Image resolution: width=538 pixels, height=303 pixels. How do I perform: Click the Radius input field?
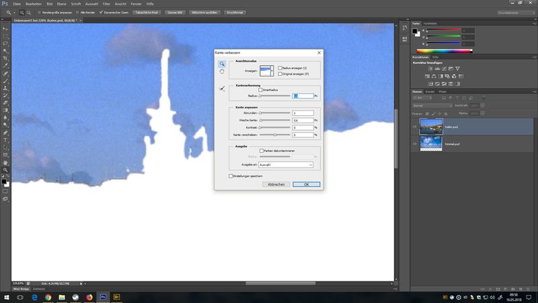click(302, 96)
